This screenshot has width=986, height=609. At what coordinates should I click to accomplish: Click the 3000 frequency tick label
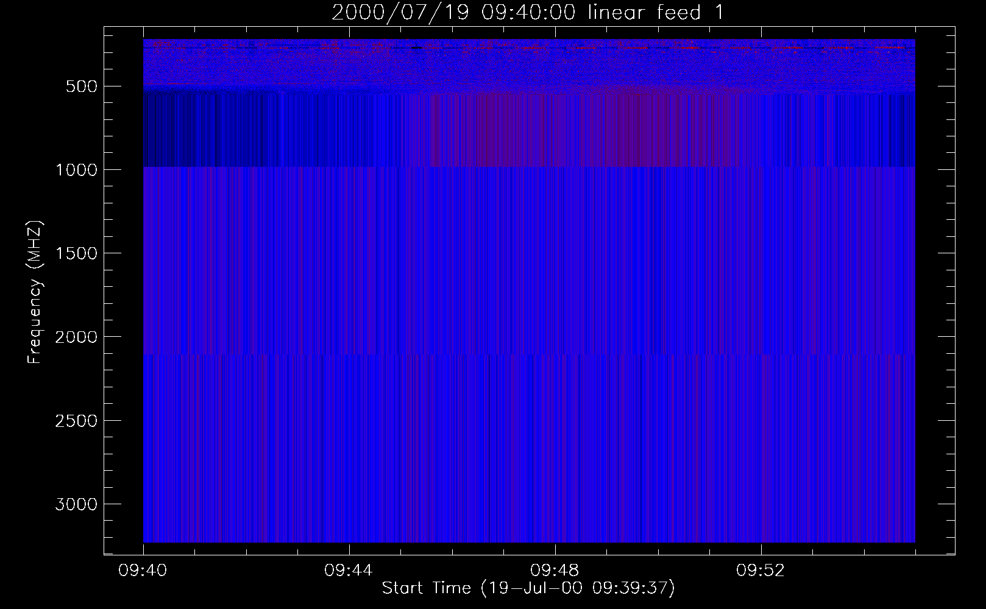click(76, 504)
